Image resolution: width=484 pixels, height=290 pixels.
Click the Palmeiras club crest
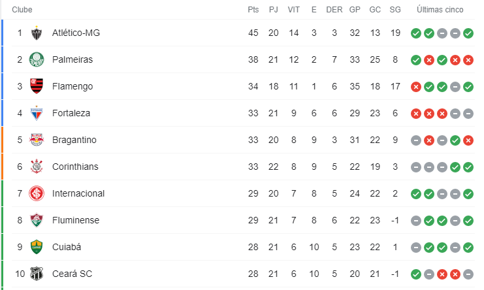[x=37, y=59]
